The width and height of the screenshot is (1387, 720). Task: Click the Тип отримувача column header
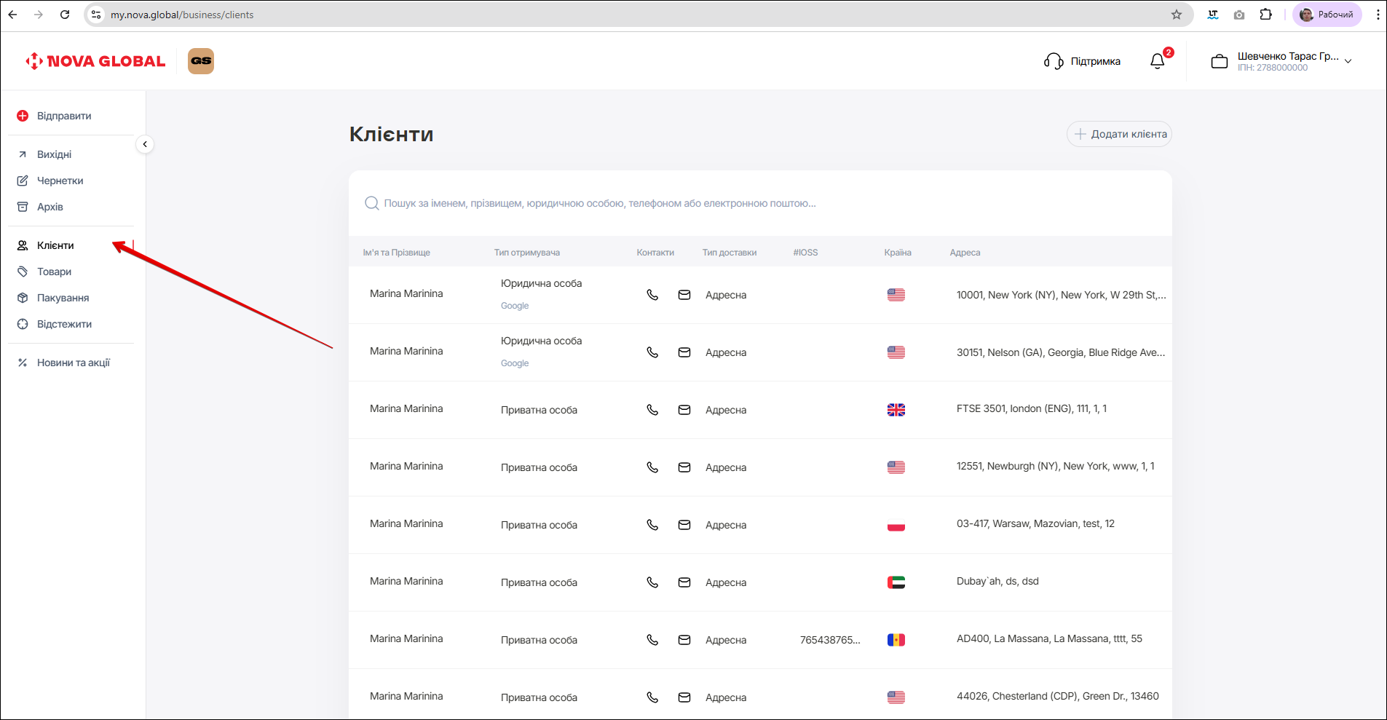click(x=526, y=253)
